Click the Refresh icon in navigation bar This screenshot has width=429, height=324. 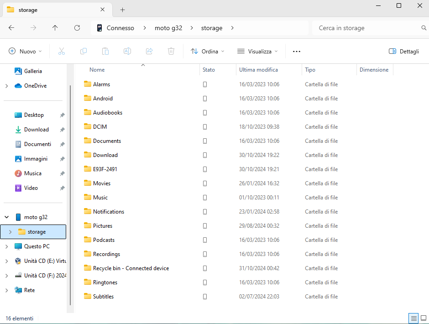(77, 28)
